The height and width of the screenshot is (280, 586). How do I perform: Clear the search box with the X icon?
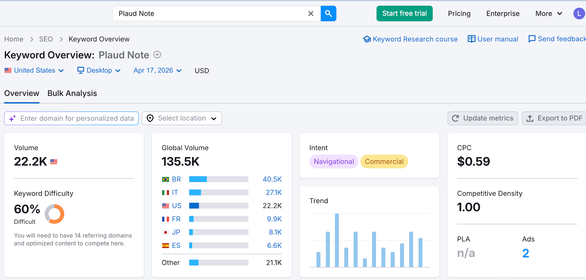point(311,14)
